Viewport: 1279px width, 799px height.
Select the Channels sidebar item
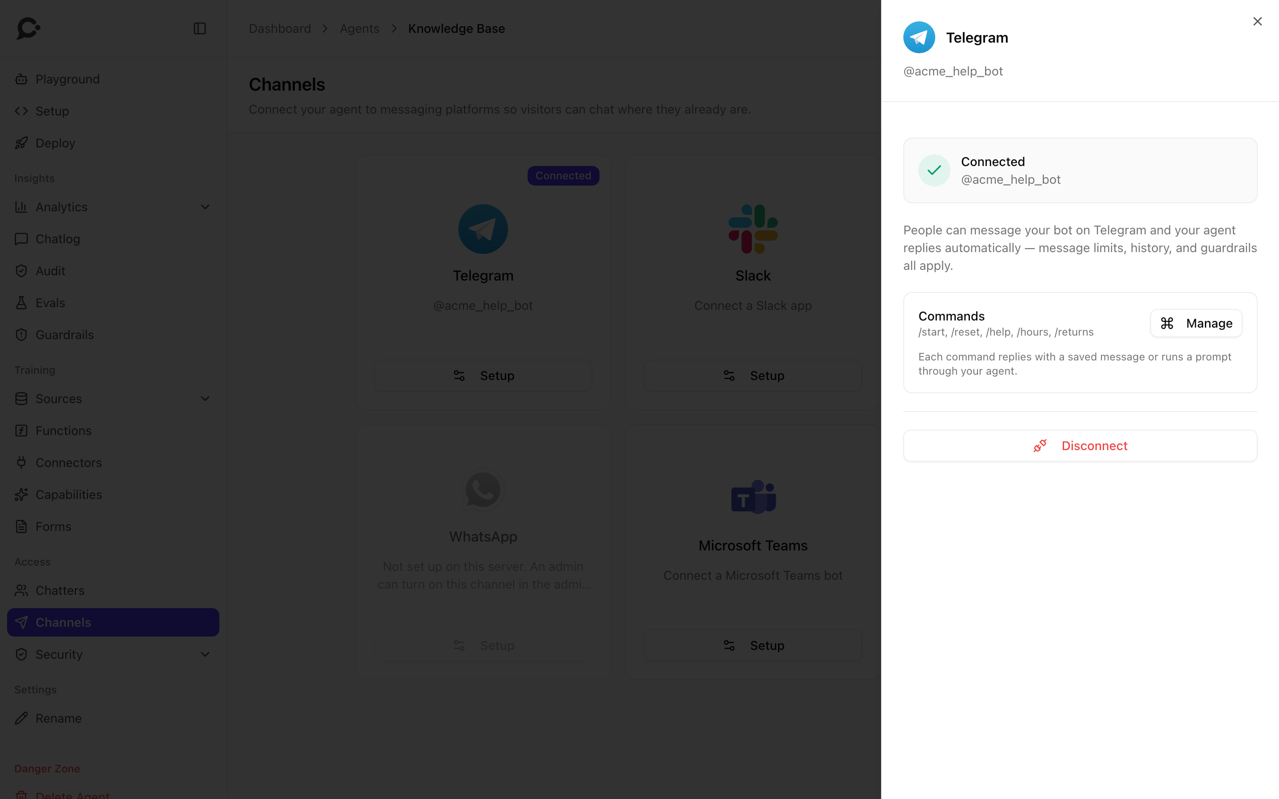[113, 622]
